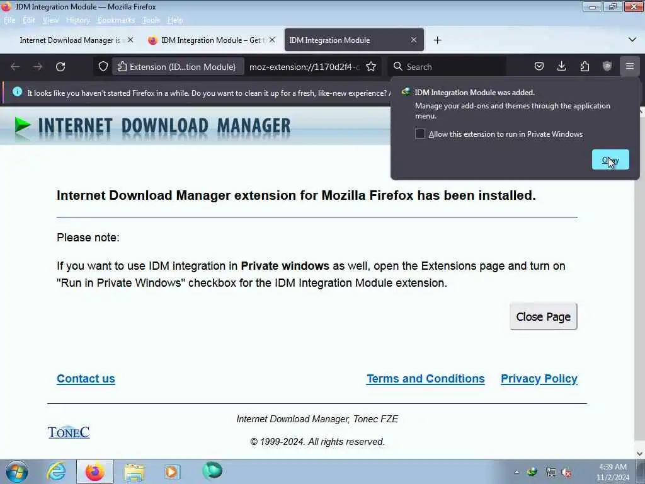Open Windows Media Player in taskbar
Viewport: 645px width, 484px height.
tap(171, 471)
